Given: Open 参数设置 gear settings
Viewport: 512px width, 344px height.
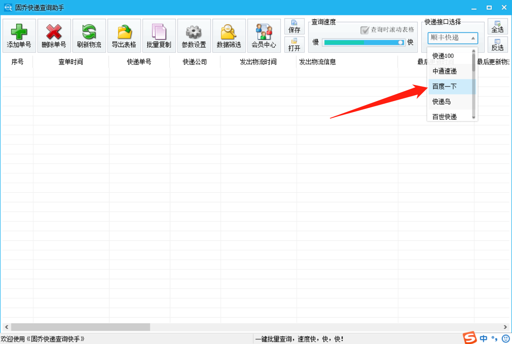Looking at the screenshot, I should [194, 36].
